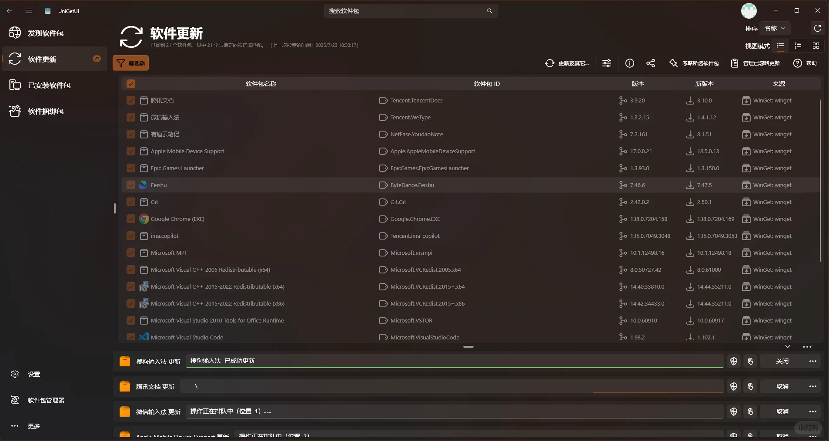829x441 pixels.
Task: Click the 搜狗输入法 已成功更新 progress bar
Action: (455, 361)
